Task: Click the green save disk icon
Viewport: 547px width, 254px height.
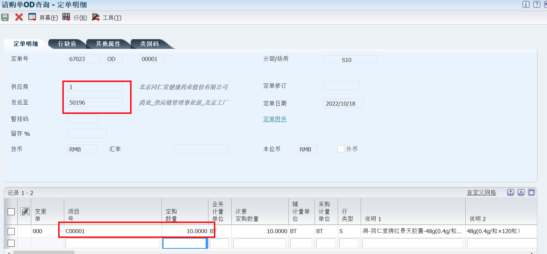Action: [x=5, y=17]
